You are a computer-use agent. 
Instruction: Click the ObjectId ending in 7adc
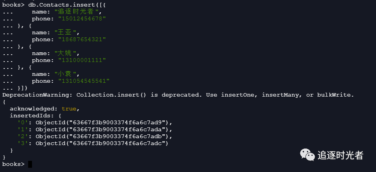tap(103, 143)
